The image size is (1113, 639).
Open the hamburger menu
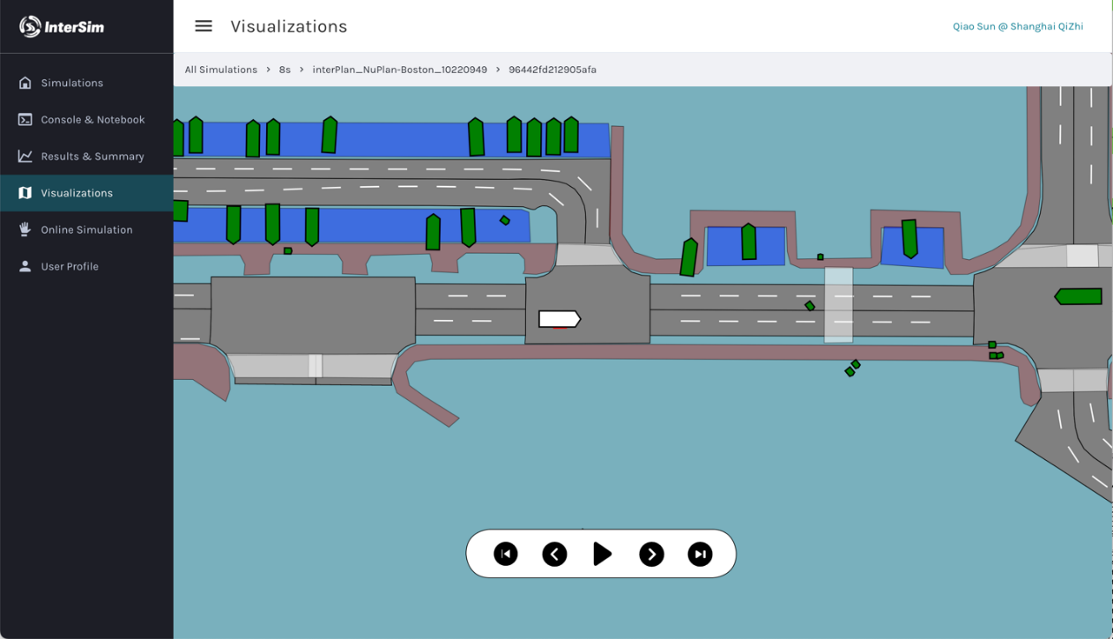tap(204, 26)
